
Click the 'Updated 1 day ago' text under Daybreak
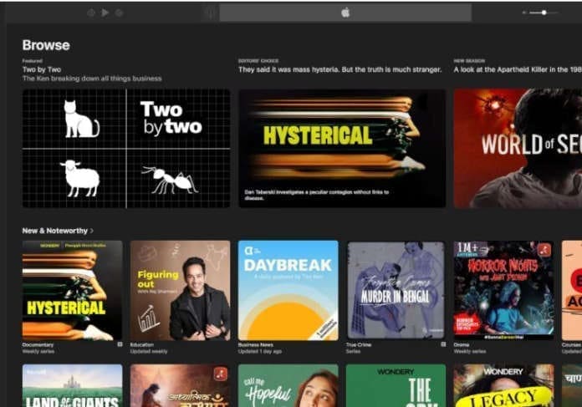click(260, 351)
